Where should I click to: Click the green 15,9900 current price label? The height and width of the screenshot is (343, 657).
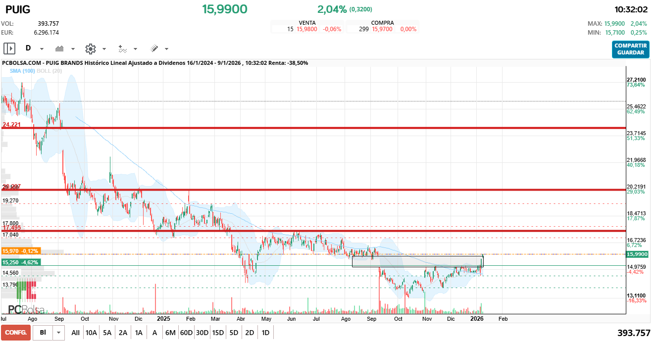click(638, 254)
